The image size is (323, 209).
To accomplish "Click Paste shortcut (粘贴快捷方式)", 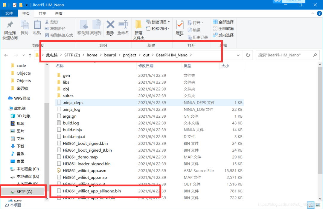I will click(x=59, y=35).
